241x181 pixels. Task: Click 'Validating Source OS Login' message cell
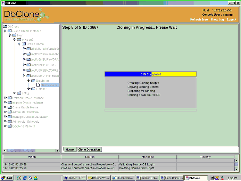point(148,164)
